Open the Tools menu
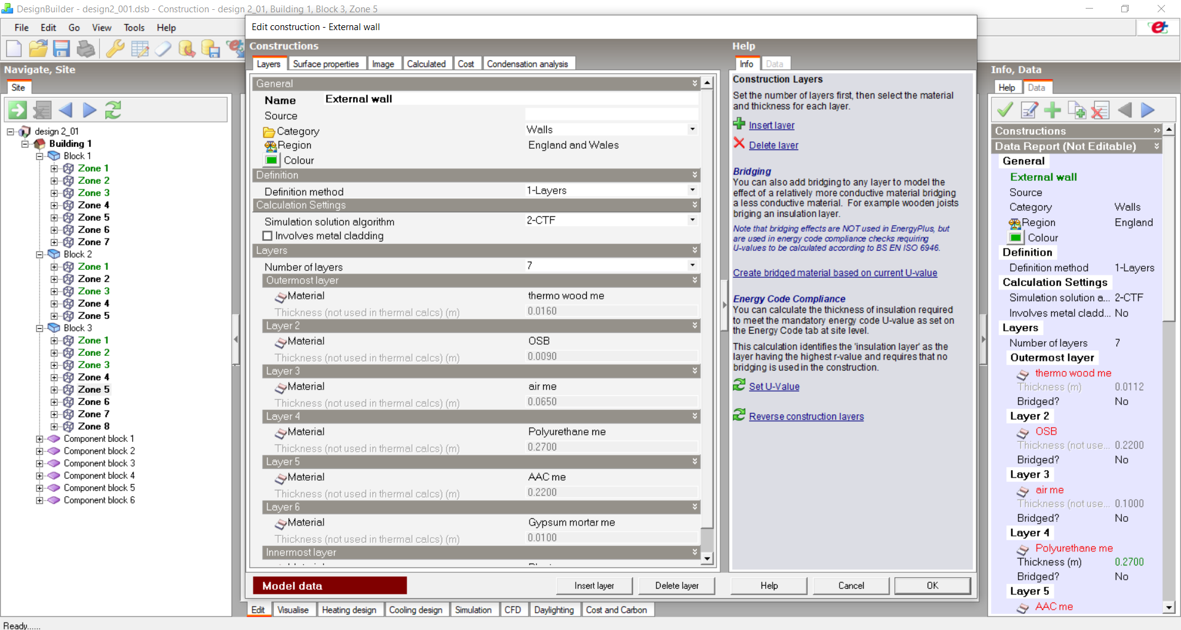 (134, 28)
